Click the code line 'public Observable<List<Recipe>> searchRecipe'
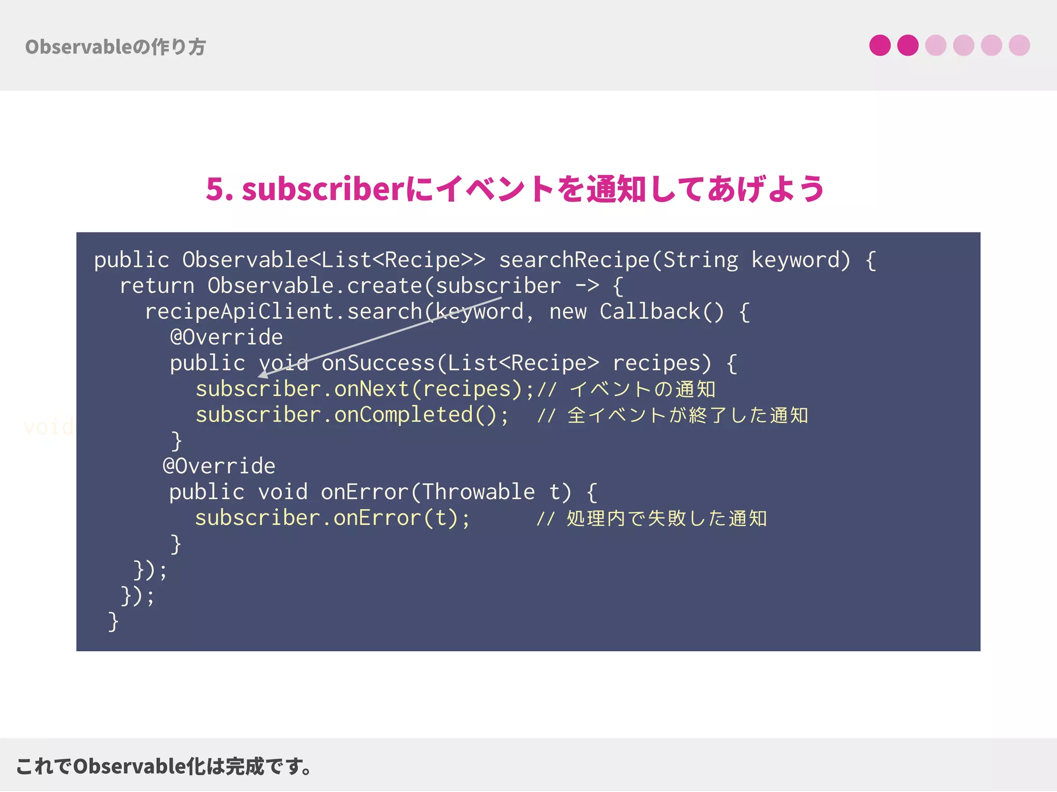1057x792 pixels. pos(485,260)
